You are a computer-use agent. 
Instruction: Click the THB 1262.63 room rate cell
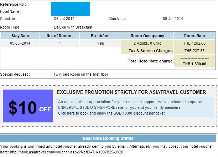click(194, 43)
